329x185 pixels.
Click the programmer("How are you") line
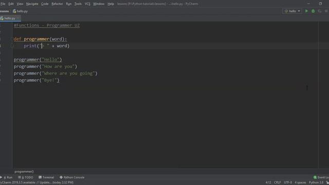point(46,66)
